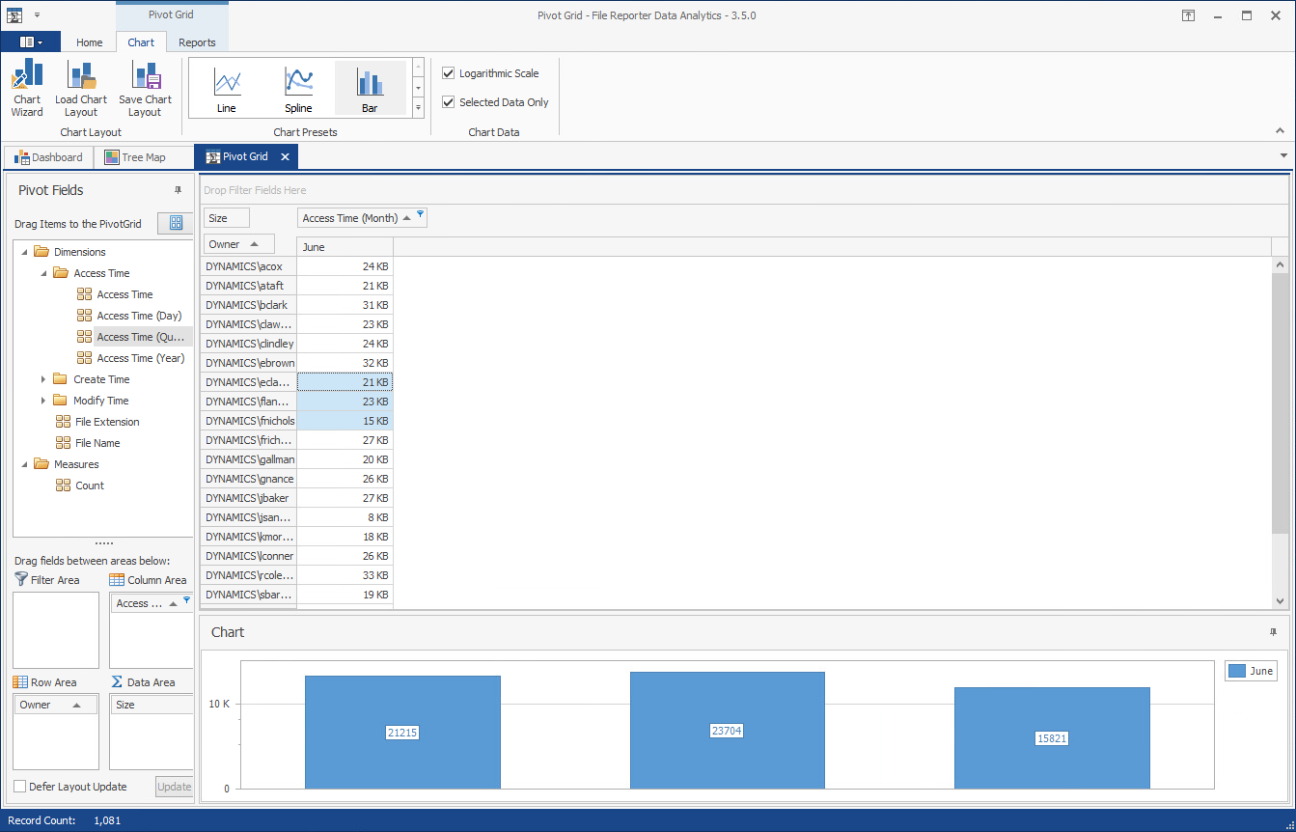The height and width of the screenshot is (832, 1296).
Task: Close the Pivot Grid tab
Action: pos(285,157)
